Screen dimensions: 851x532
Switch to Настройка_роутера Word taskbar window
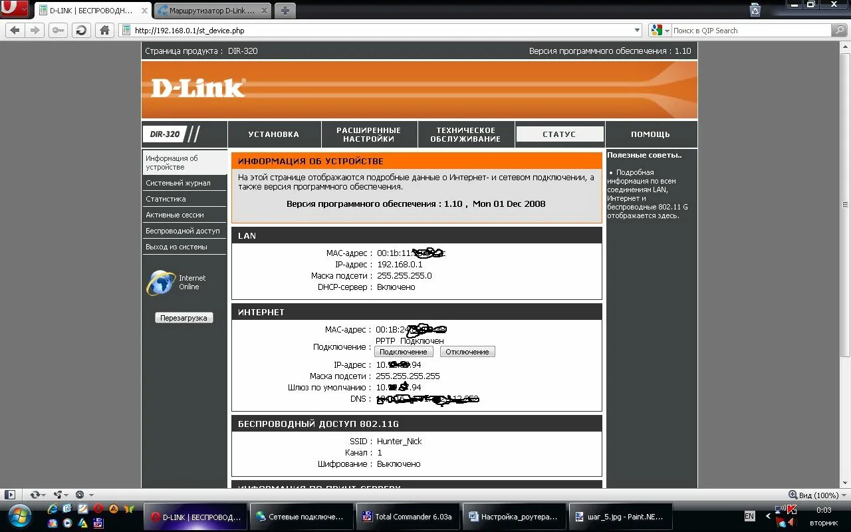[x=514, y=517]
